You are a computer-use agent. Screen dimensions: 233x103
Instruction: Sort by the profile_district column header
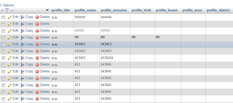point(218,10)
